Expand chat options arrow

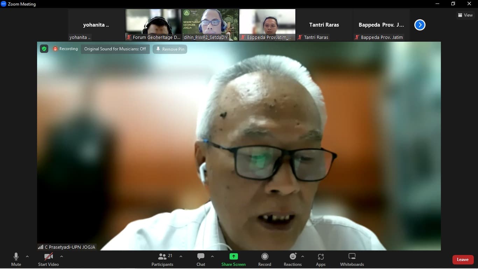[x=212, y=256]
